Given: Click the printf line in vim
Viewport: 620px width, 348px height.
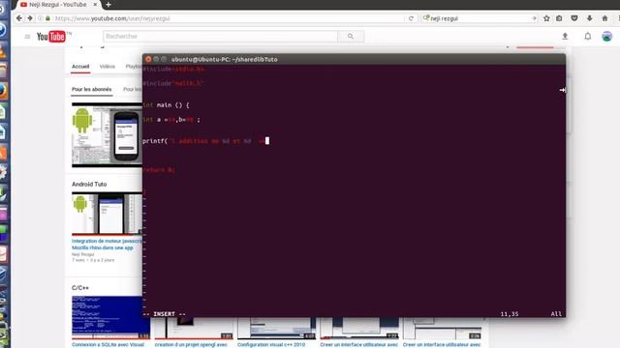Looking at the screenshot, I should (x=205, y=141).
